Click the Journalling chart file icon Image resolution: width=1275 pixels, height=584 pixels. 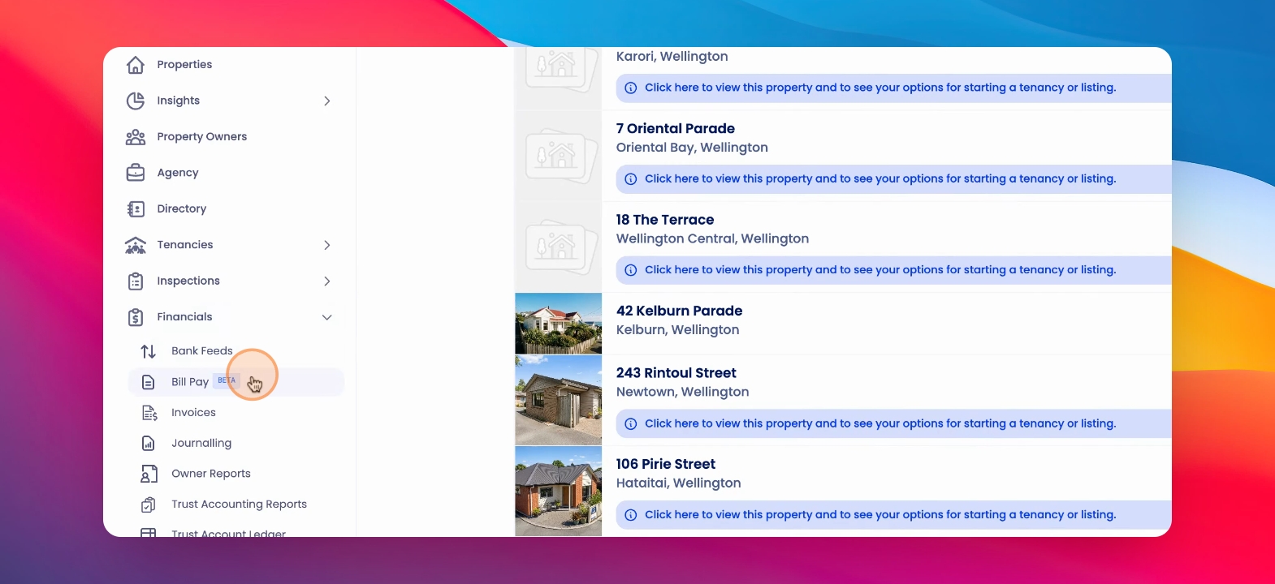[148, 444]
